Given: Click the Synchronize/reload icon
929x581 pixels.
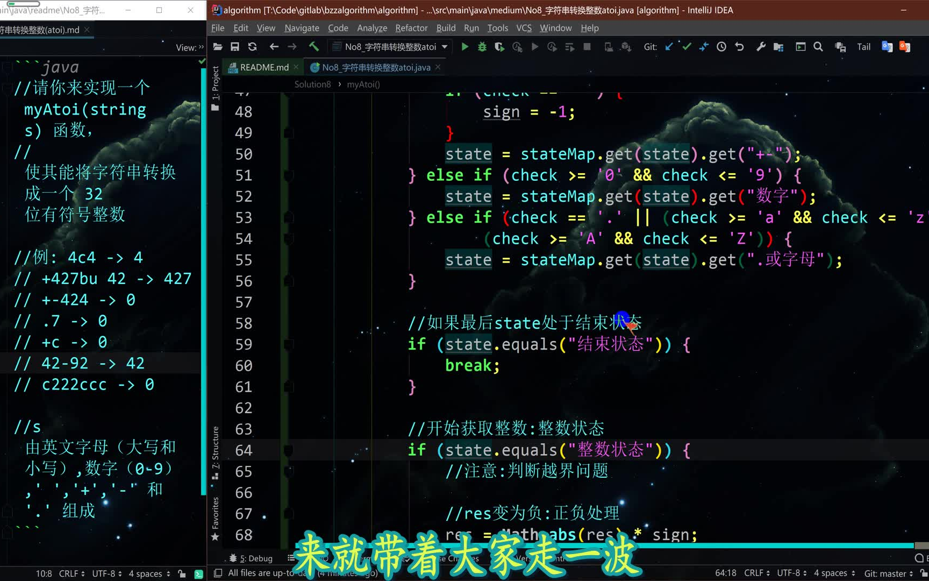Looking at the screenshot, I should point(252,47).
